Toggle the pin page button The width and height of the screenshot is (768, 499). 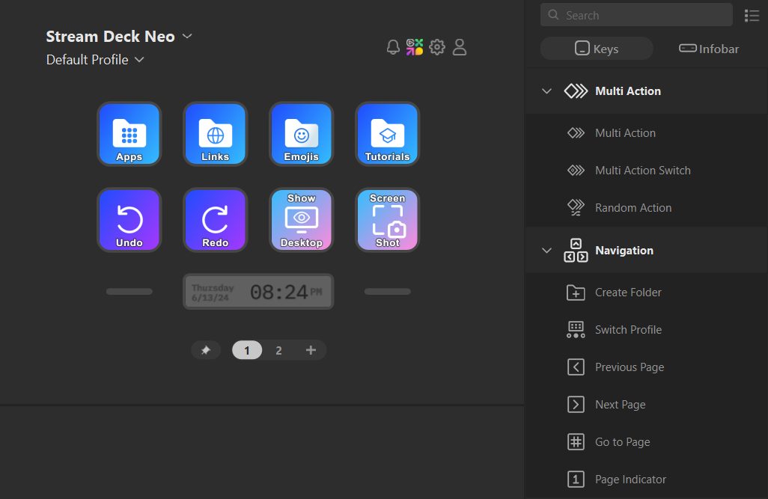point(206,350)
